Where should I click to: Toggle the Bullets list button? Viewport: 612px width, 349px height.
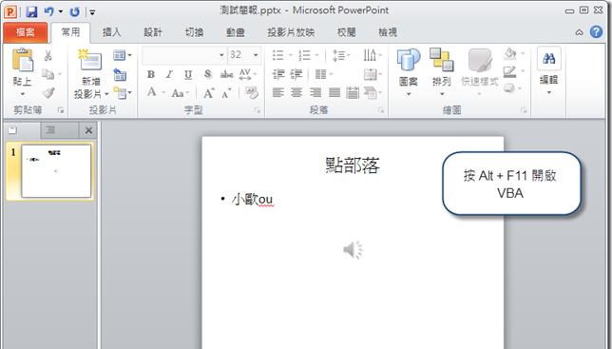click(x=277, y=55)
